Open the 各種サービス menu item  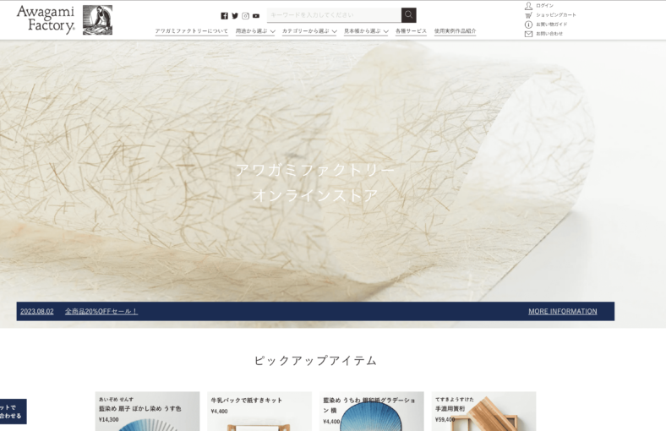tap(411, 31)
